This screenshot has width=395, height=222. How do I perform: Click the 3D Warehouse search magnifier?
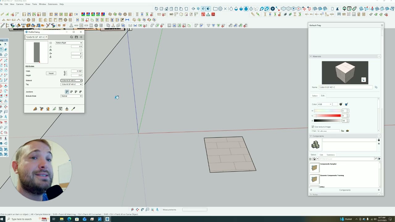pyautogui.click(x=376, y=159)
